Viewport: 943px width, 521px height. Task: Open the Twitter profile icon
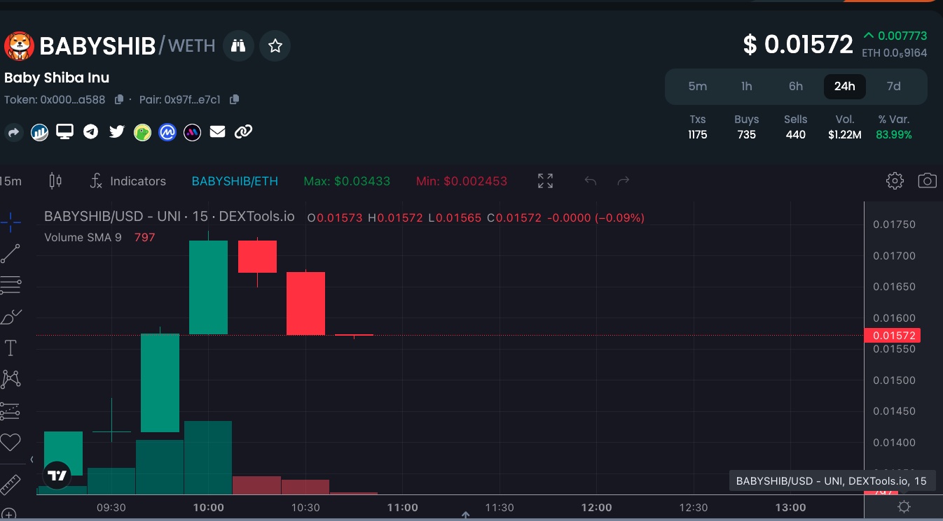point(116,131)
